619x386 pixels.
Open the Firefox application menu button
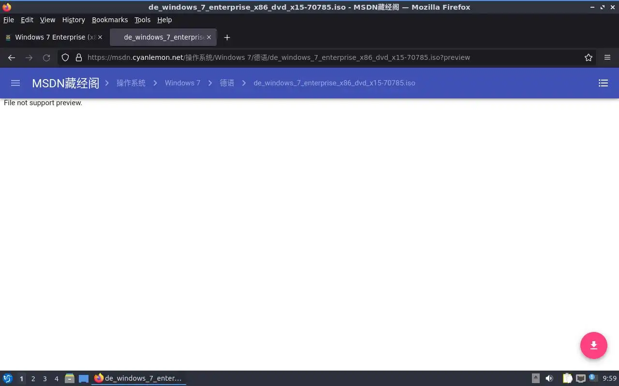tap(607, 57)
